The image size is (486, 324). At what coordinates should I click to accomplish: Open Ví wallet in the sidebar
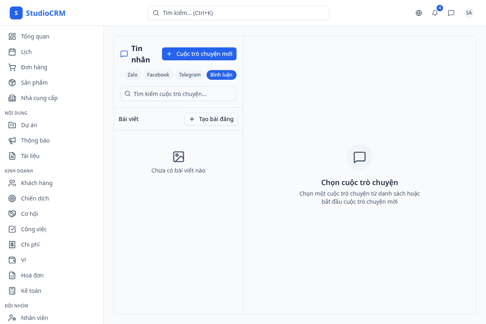tap(23, 260)
